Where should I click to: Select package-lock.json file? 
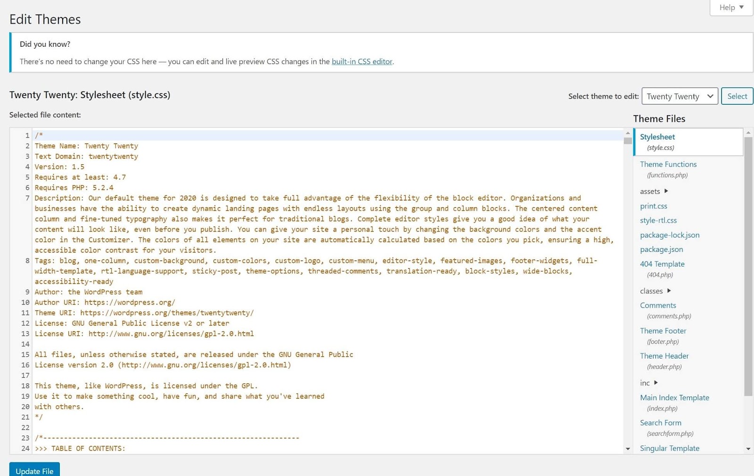[669, 235]
